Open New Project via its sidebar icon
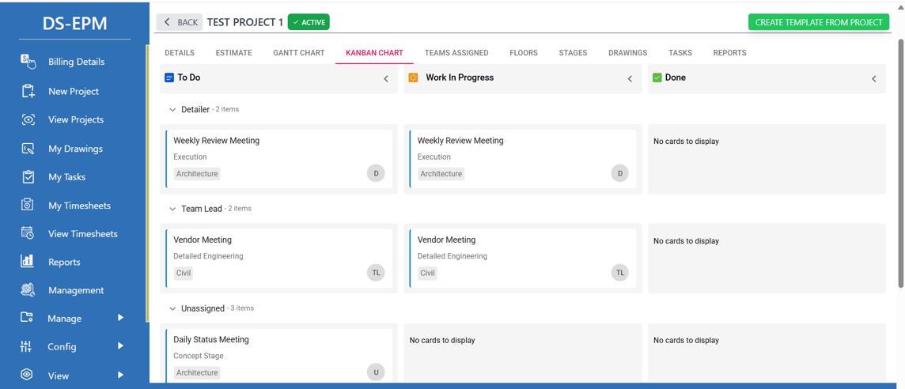 pyautogui.click(x=28, y=91)
